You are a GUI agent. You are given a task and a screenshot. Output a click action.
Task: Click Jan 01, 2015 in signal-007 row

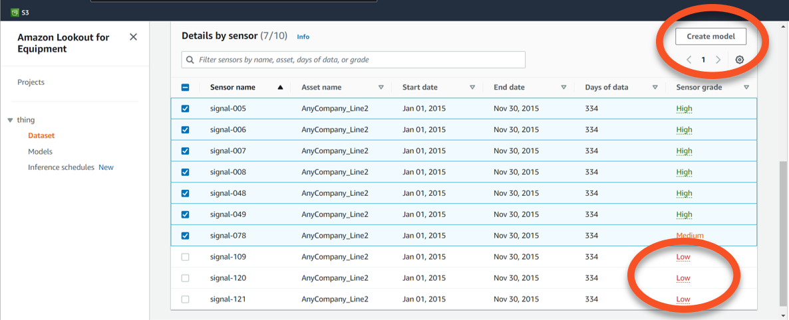(x=424, y=151)
